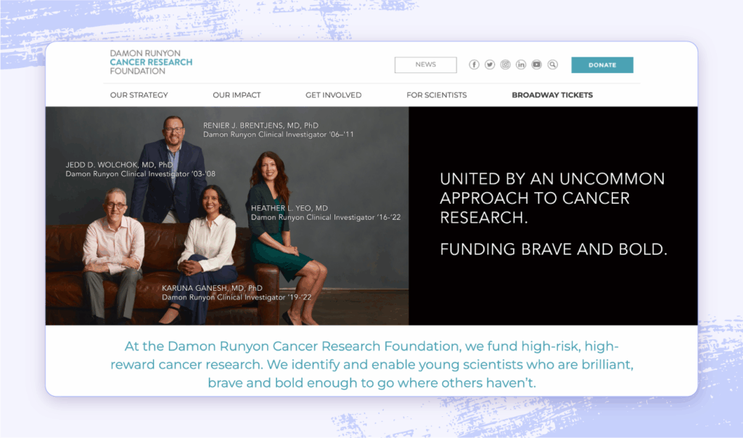This screenshot has width=743, height=438.
Task: Open the OUR STRATEGY menu
Action: [139, 95]
